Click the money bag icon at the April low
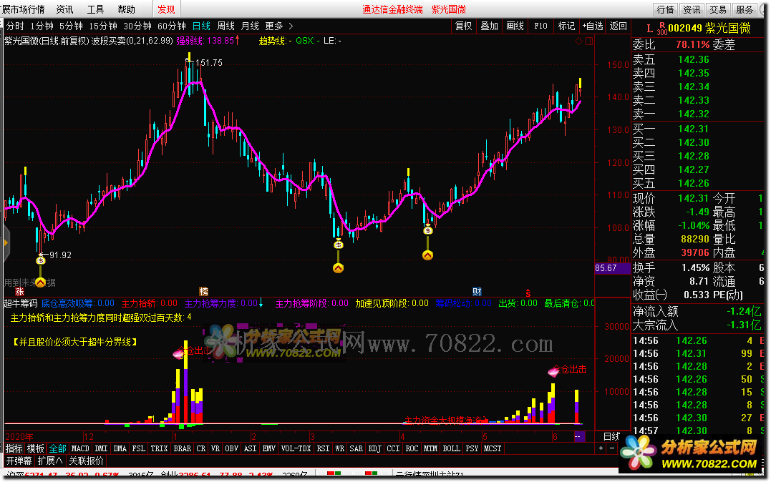 coord(428,230)
